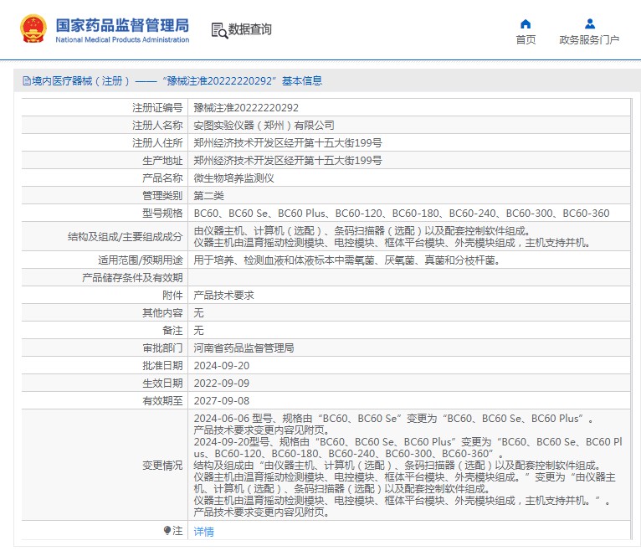The height and width of the screenshot is (556, 641).
Task: Open the 详情 link
Action: coord(203,532)
